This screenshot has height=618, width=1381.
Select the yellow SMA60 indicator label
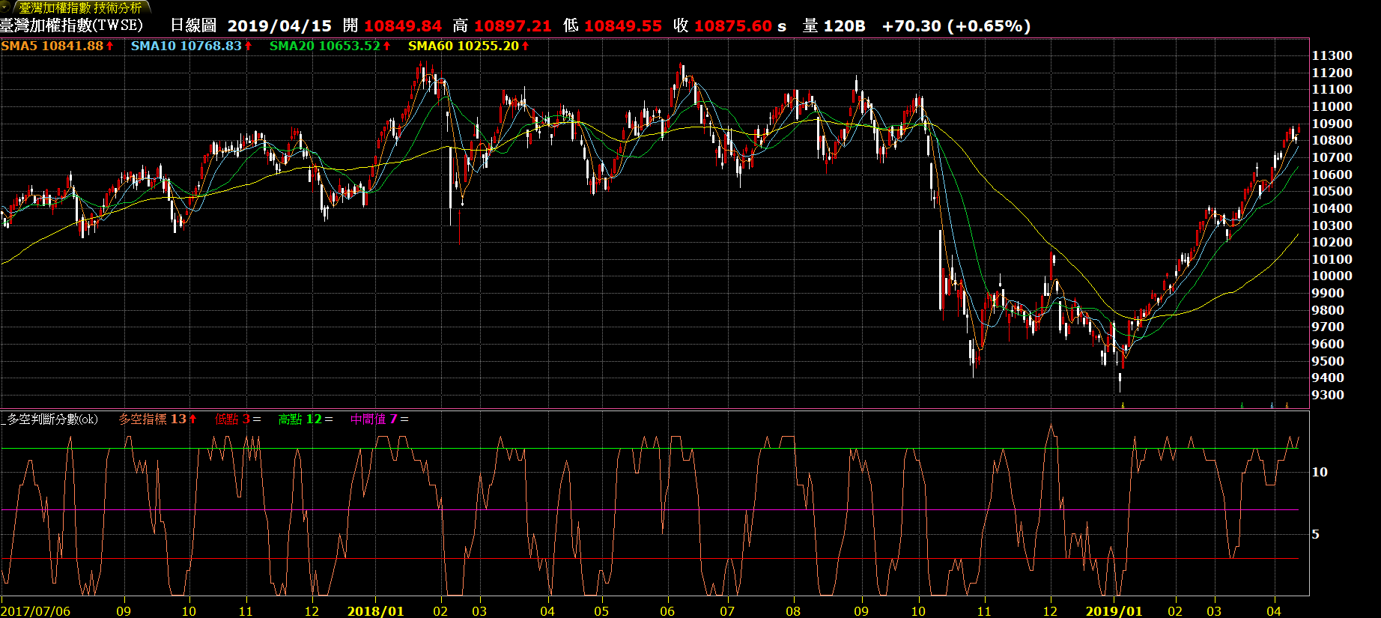[463, 46]
